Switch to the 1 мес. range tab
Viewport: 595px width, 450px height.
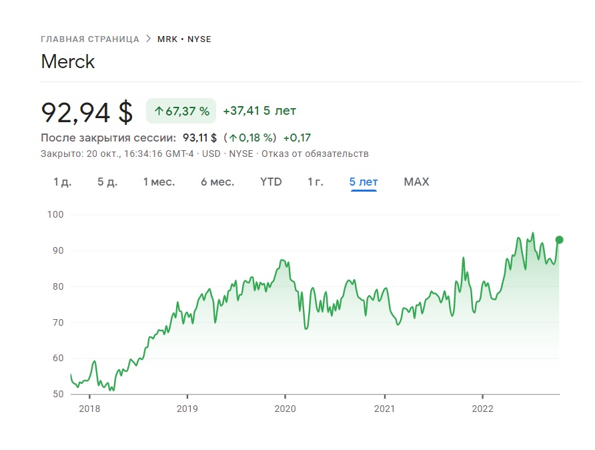click(159, 182)
